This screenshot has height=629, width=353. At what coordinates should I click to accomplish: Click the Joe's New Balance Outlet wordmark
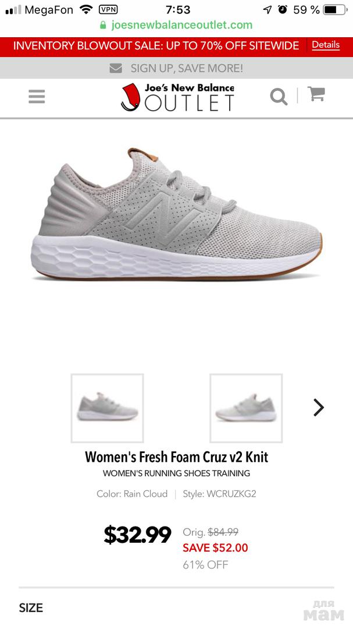tap(189, 97)
